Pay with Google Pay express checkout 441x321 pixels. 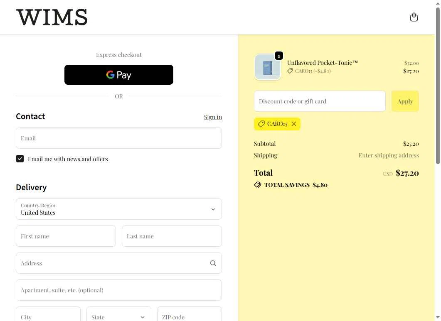tap(119, 75)
